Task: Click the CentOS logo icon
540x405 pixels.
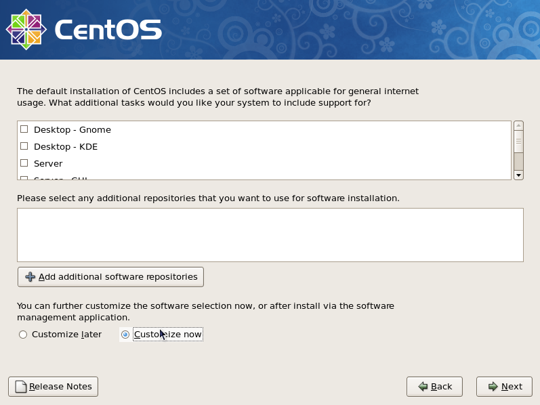Action: (x=26, y=30)
